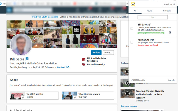The image size is (178, 111).
Task: Check the Karina Chocron result checkbox
Action: [x=132, y=42]
